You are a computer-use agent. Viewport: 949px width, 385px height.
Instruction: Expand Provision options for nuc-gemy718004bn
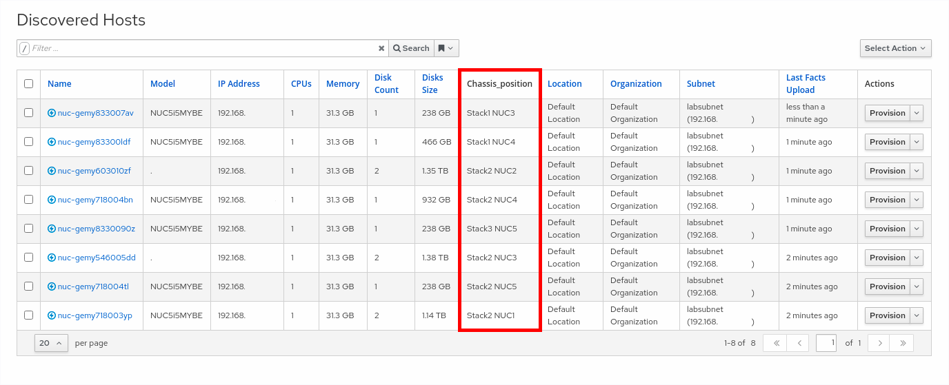point(917,200)
